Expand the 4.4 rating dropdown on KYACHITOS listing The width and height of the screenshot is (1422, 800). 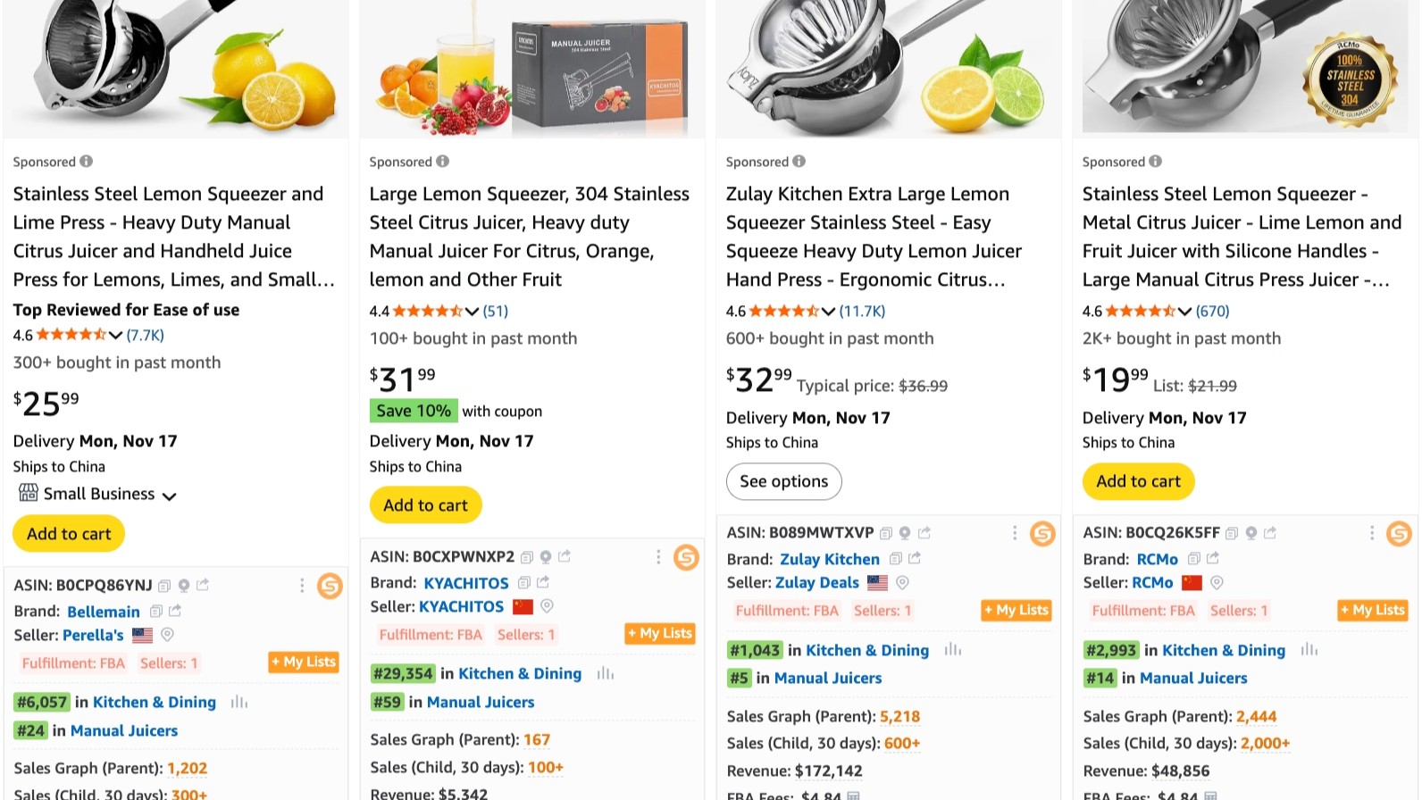click(473, 311)
